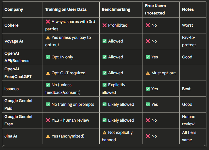Screen dimensions: 209x150
Task: Click the green check beside "Opt-IN only"
Action: pyautogui.click(x=48, y=57)
